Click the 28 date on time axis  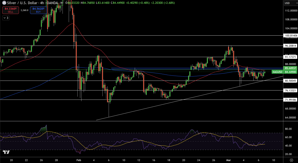coord(56,160)
